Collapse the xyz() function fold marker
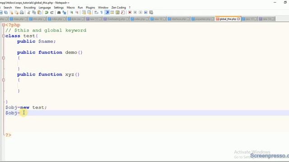Screen dimensions: 289x162 pyautogui.click(x=4, y=80)
